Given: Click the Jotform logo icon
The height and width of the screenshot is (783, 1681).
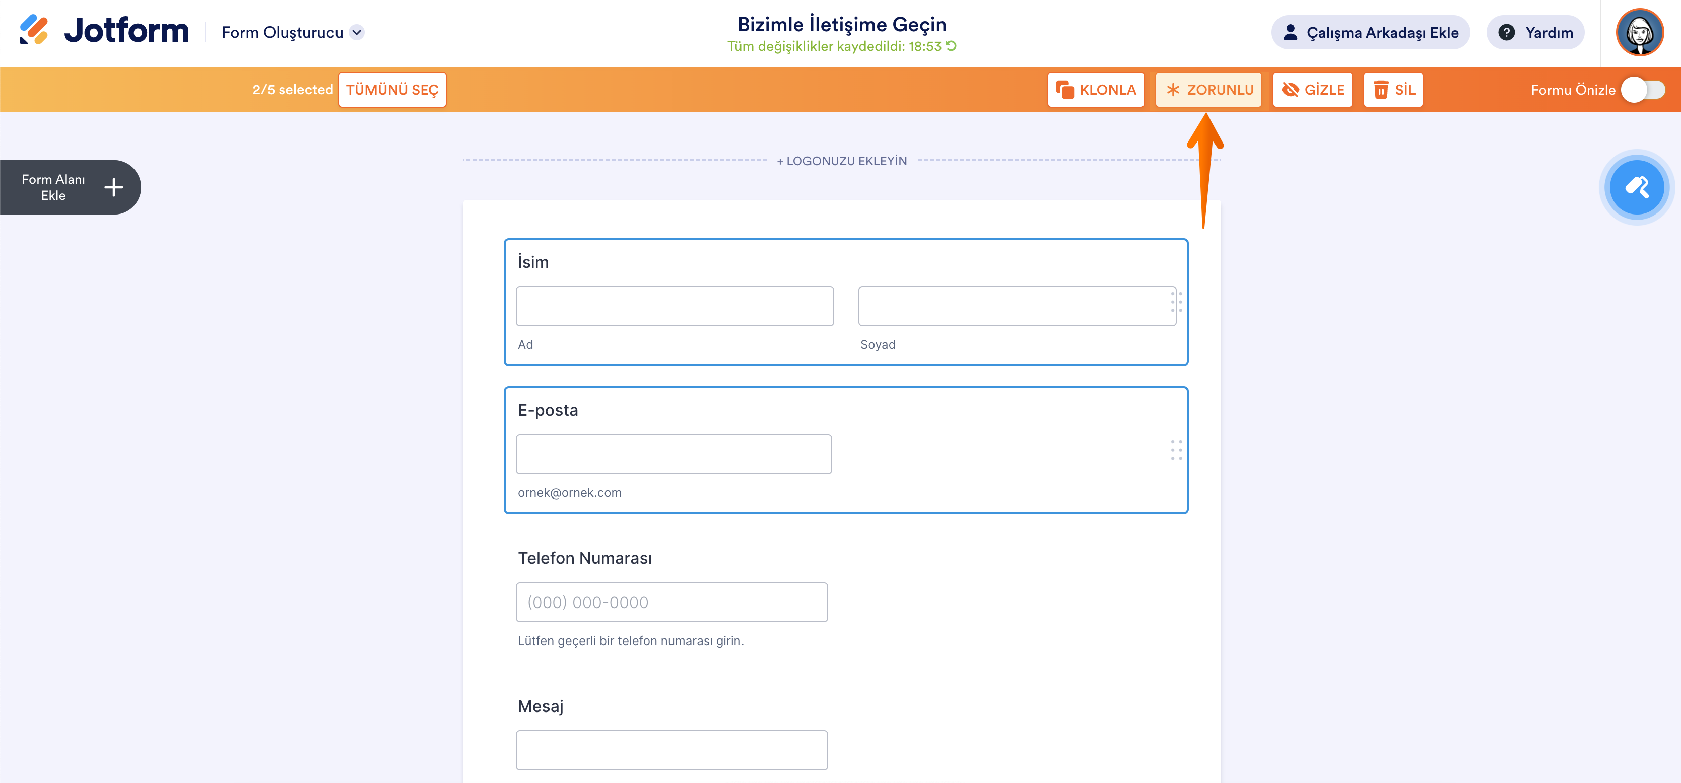Looking at the screenshot, I should [34, 30].
